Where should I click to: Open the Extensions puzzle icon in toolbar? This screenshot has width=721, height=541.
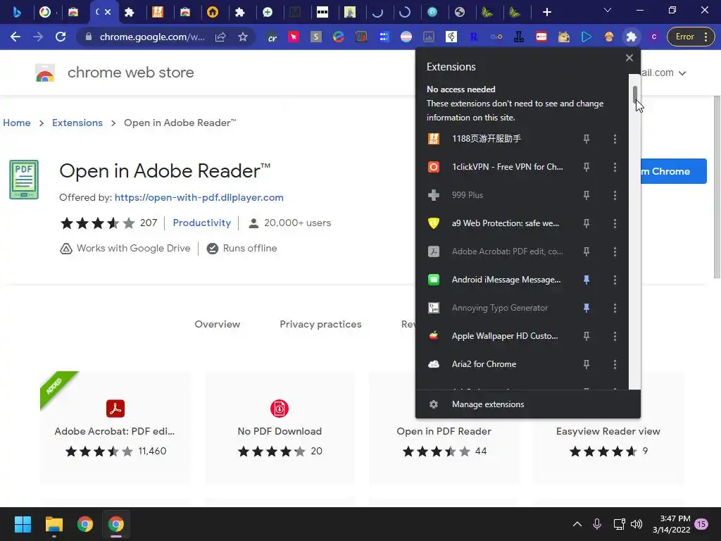click(x=632, y=37)
